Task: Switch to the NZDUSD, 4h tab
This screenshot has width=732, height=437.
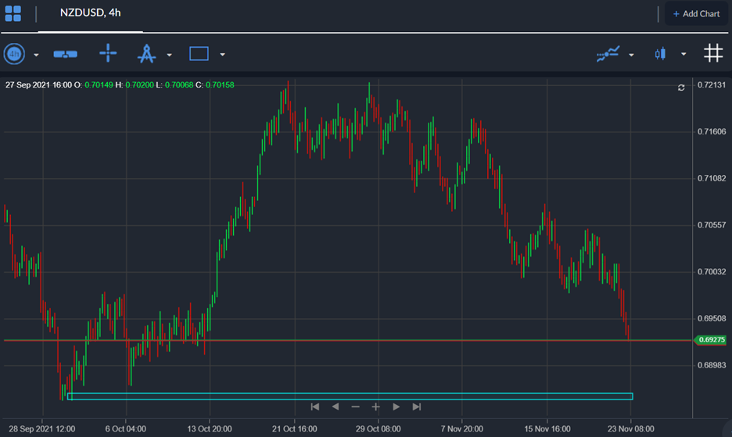Action: coord(90,13)
